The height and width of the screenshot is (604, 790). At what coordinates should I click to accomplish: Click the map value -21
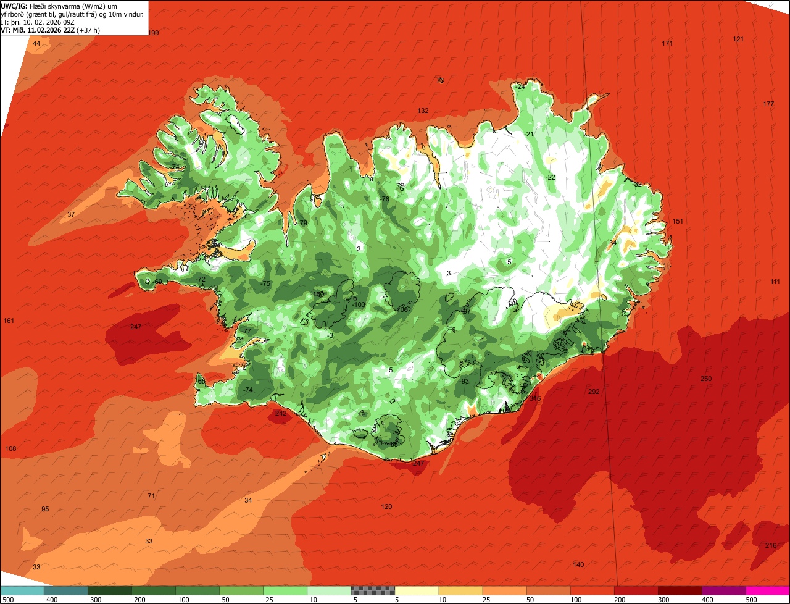tap(529, 134)
